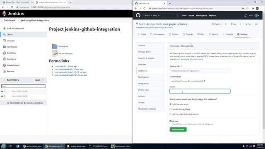Select Send me everything radio

pyautogui.click(x=171, y=109)
